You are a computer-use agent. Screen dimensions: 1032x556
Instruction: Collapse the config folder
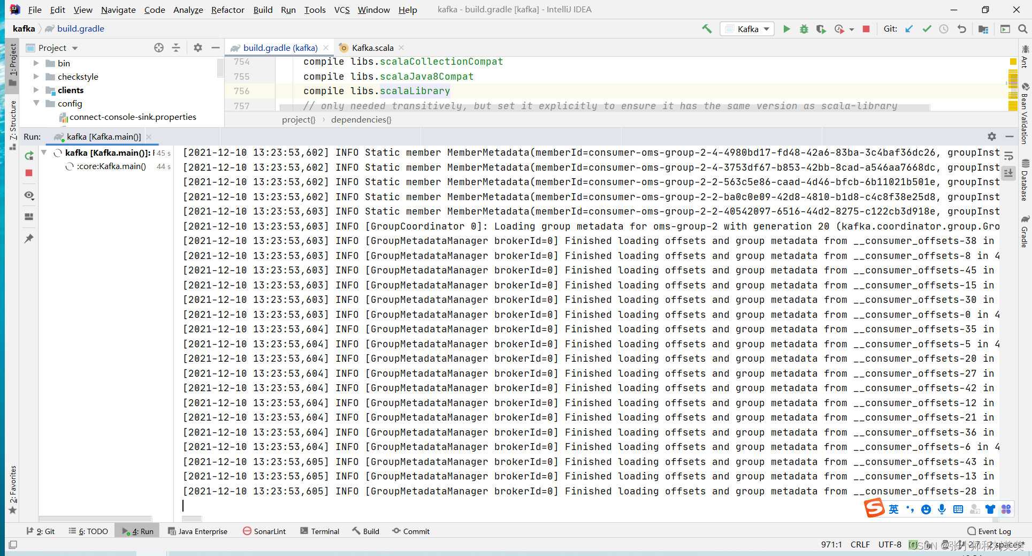click(36, 103)
